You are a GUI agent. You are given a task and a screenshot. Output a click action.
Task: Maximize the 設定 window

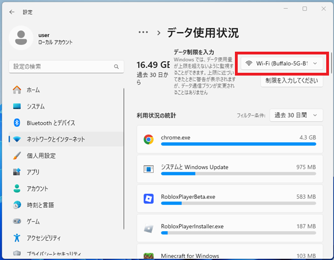click(304, 9)
